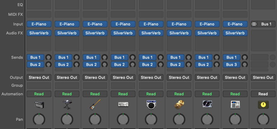Open Stereo Out output on the bass guitar channel
The height and width of the screenshot is (129, 277).
click(x=95, y=77)
